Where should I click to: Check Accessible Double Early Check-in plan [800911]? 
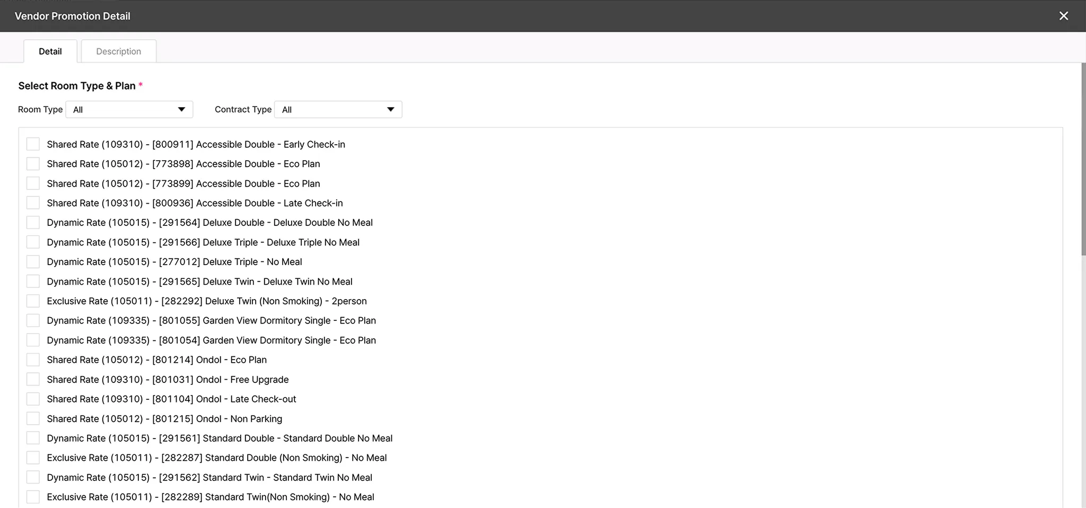click(33, 144)
